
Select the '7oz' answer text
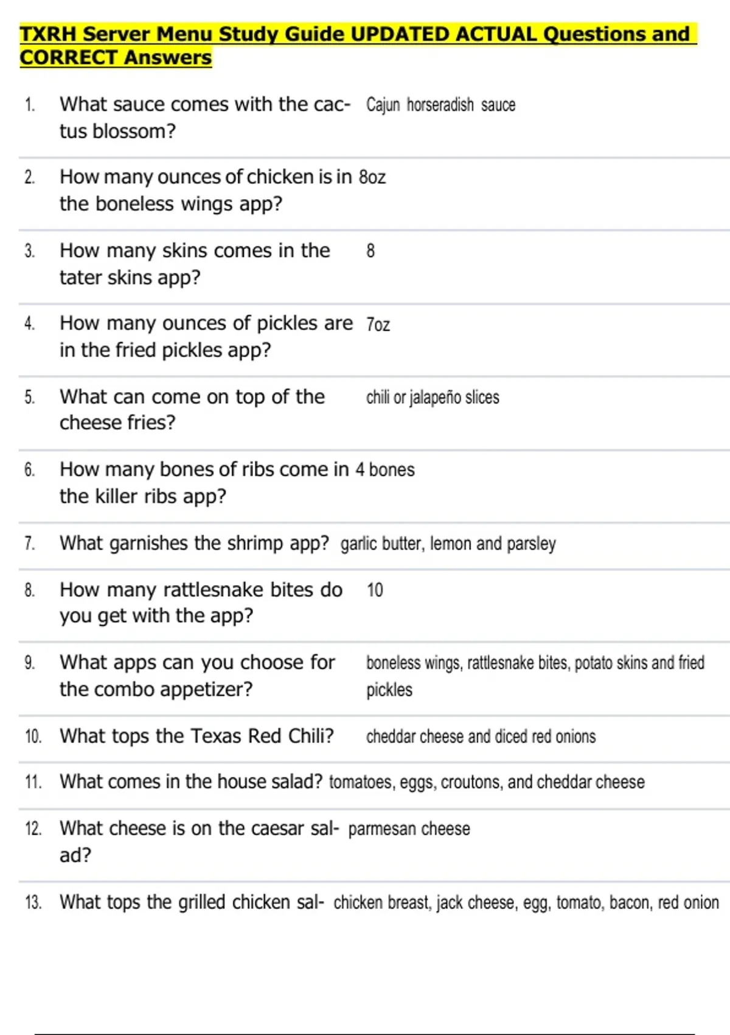pyautogui.click(x=378, y=325)
